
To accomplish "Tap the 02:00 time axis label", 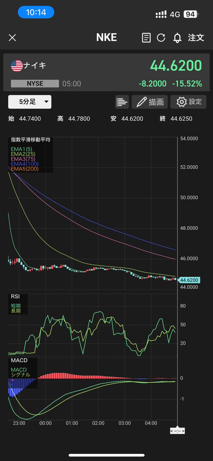I will (98, 423).
